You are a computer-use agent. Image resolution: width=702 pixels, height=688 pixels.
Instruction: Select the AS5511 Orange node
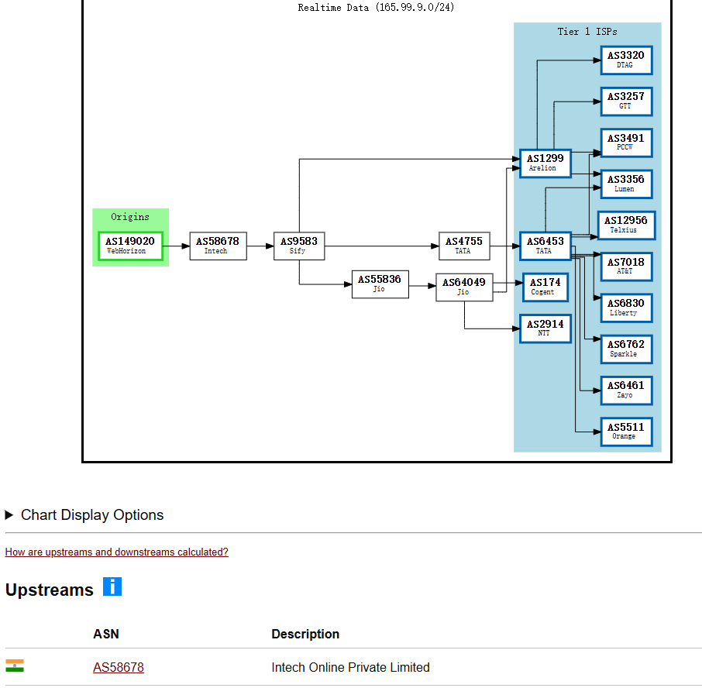coord(626,431)
